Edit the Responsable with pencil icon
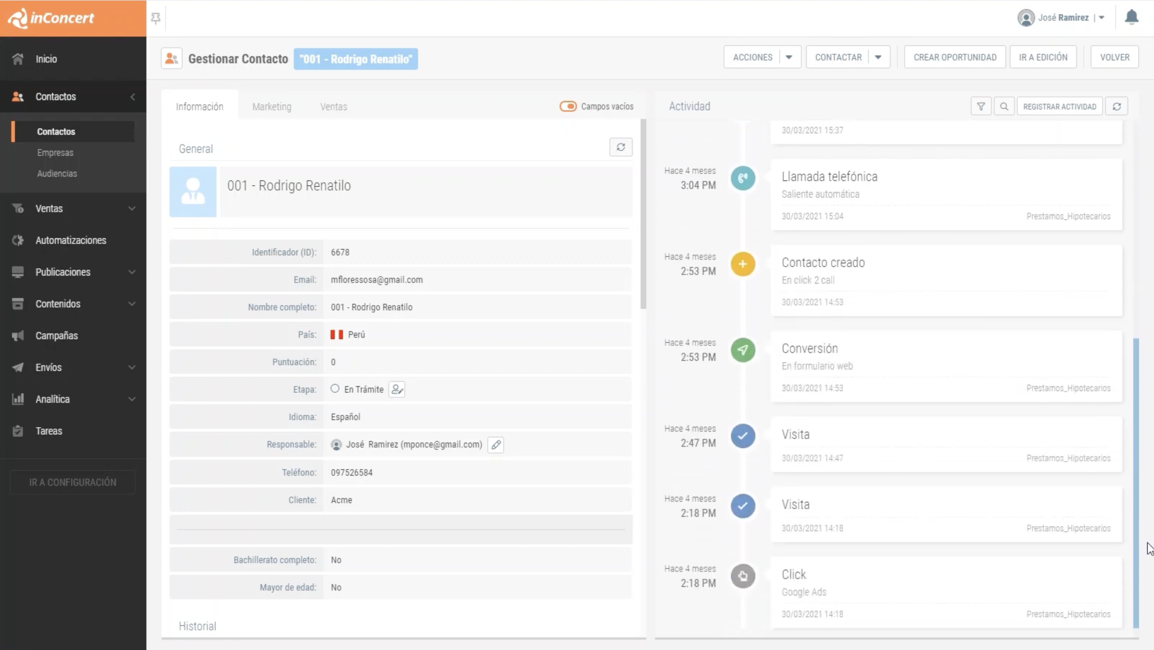Screen dimensions: 1154x650 tap(496, 444)
